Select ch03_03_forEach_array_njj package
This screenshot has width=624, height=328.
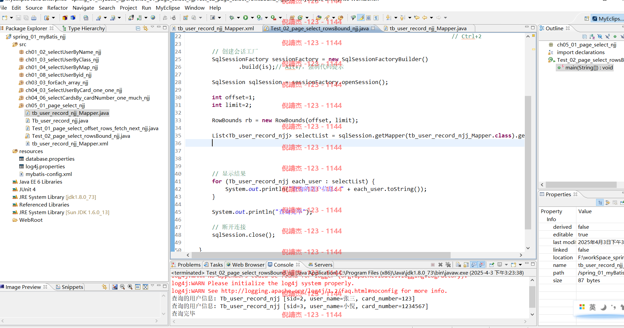(x=57, y=83)
